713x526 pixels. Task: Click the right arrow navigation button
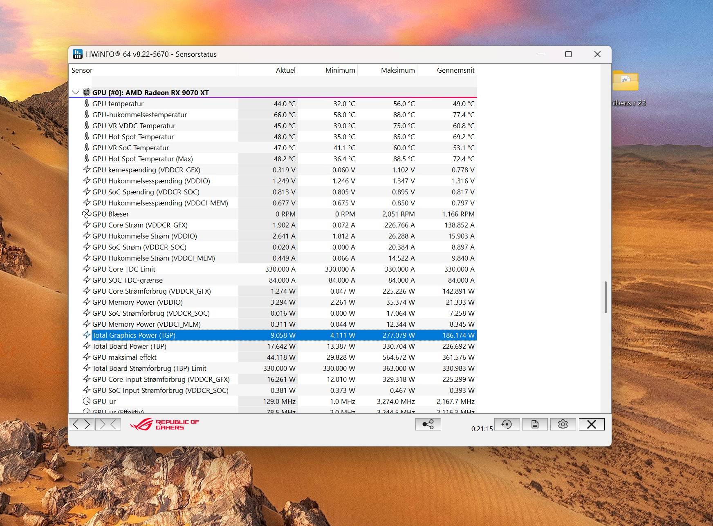pos(88,424)
